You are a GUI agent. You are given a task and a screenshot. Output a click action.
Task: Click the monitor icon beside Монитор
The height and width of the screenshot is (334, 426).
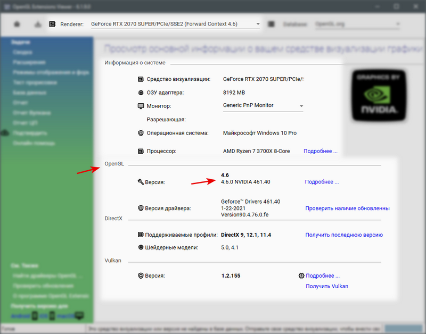click(x=141, y=106)
